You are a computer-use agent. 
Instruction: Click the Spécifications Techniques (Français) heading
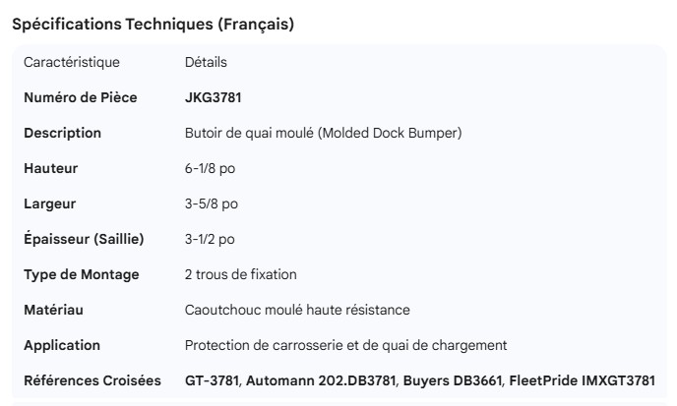pos(153,25)
